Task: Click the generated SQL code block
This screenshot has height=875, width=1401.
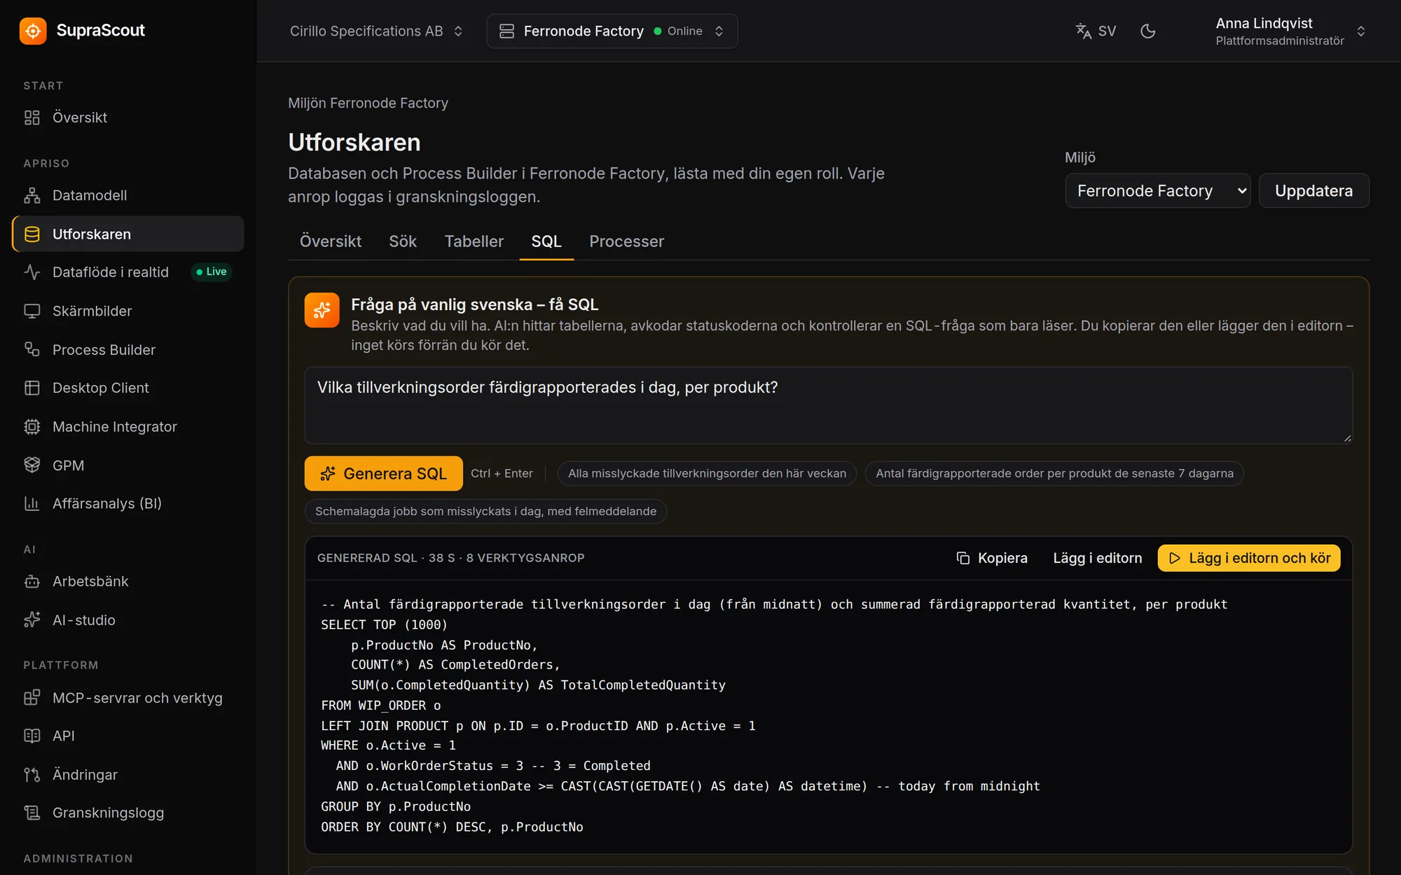Action: 829,715
